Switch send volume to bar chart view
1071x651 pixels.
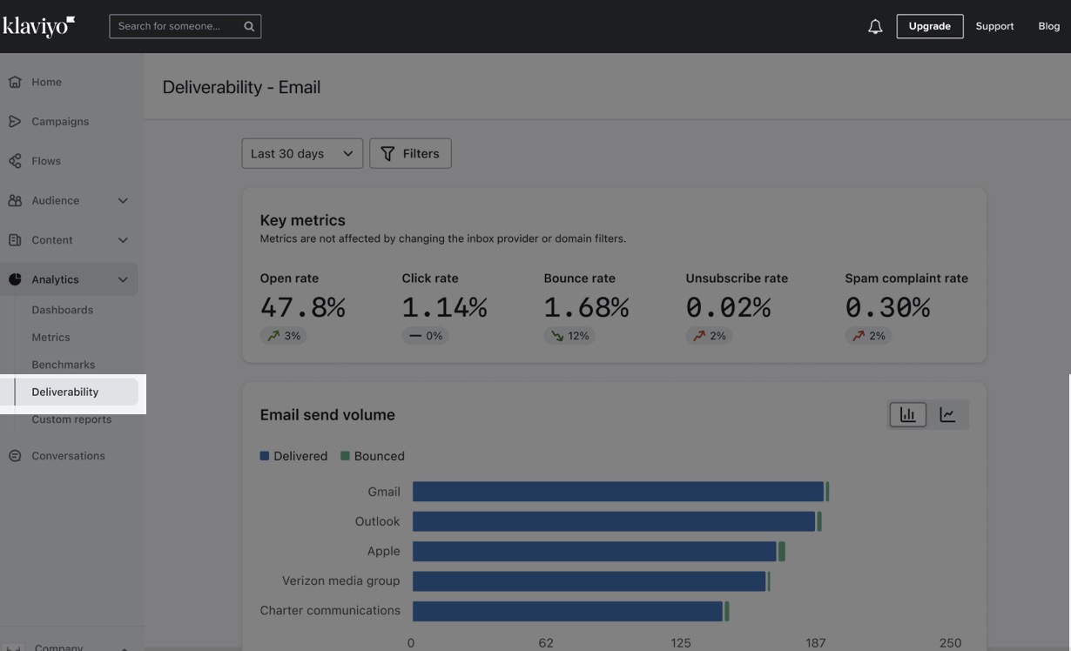(x=907, y=414)
